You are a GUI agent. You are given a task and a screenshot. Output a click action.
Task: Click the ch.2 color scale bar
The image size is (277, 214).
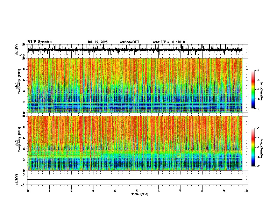[253, 147]
